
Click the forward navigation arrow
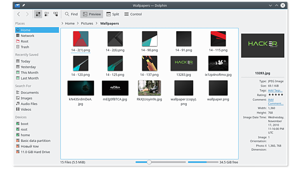[x=27, y=14]
